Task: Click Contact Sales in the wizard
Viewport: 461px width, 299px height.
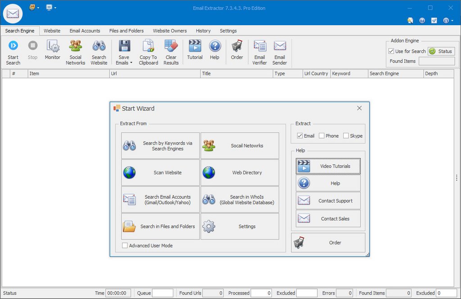Action: coord(328,218)
